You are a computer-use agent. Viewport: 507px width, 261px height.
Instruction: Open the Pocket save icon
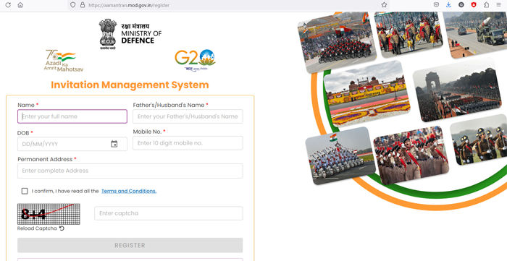pos(436,5)
